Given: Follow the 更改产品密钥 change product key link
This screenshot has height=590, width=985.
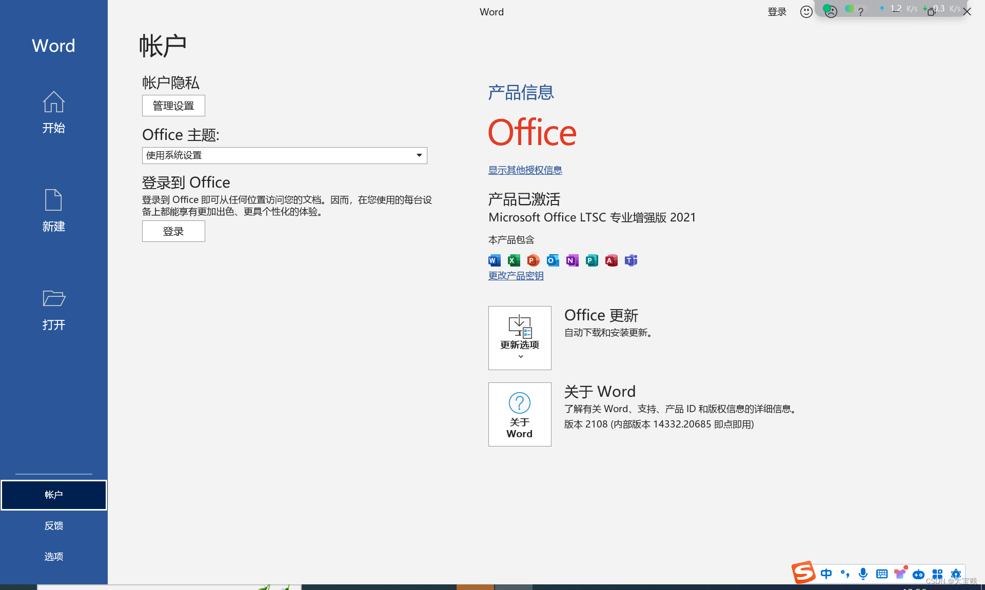Looking at the screenshot, I should (x=516, y=276).
